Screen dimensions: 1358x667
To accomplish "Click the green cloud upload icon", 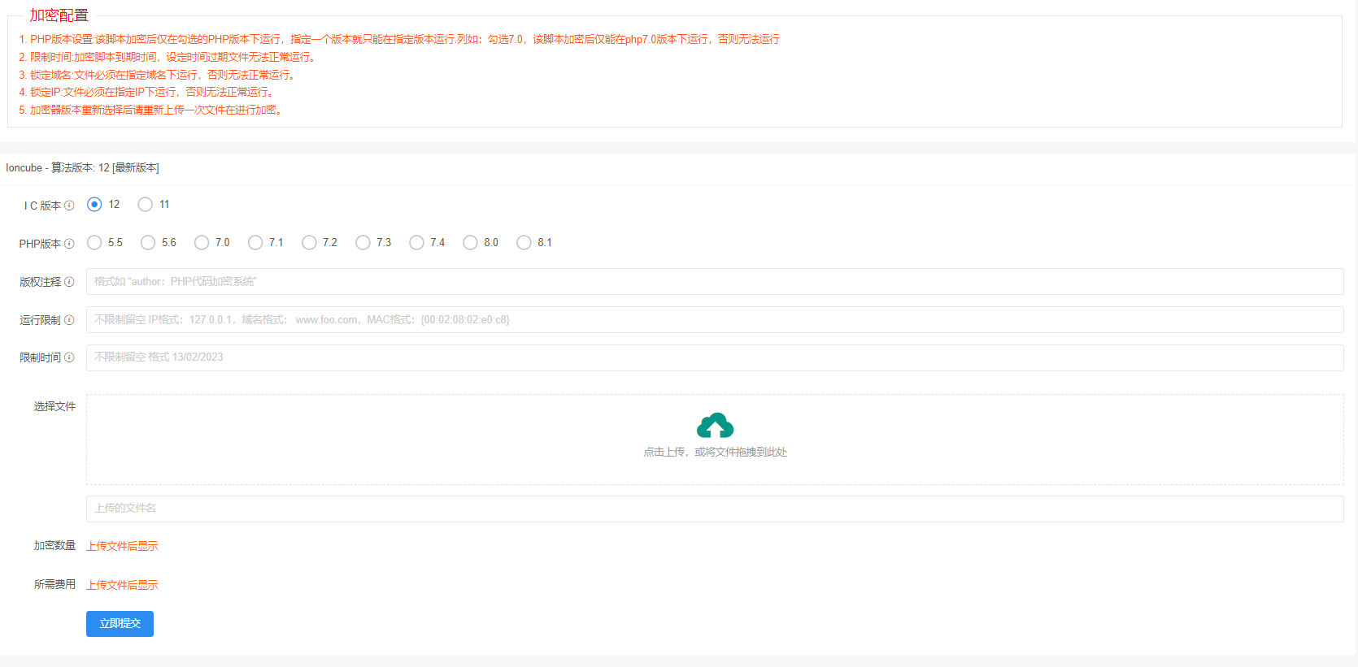I will click(x=715, y=426).
